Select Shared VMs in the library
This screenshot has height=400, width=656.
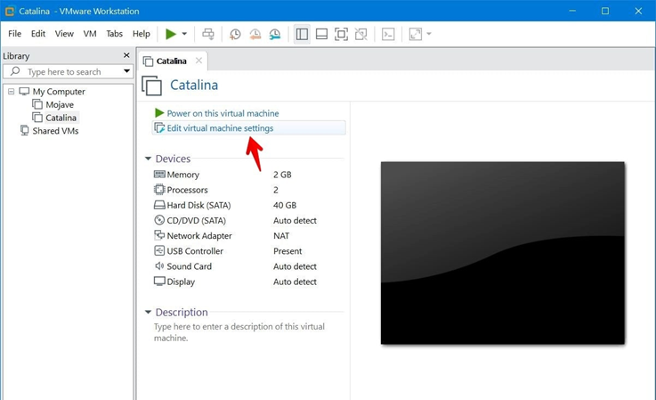[x=56, y=131]
